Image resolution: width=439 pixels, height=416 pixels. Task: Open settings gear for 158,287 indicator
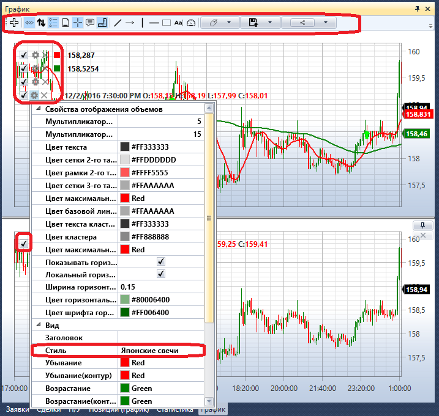coord(36,55)
